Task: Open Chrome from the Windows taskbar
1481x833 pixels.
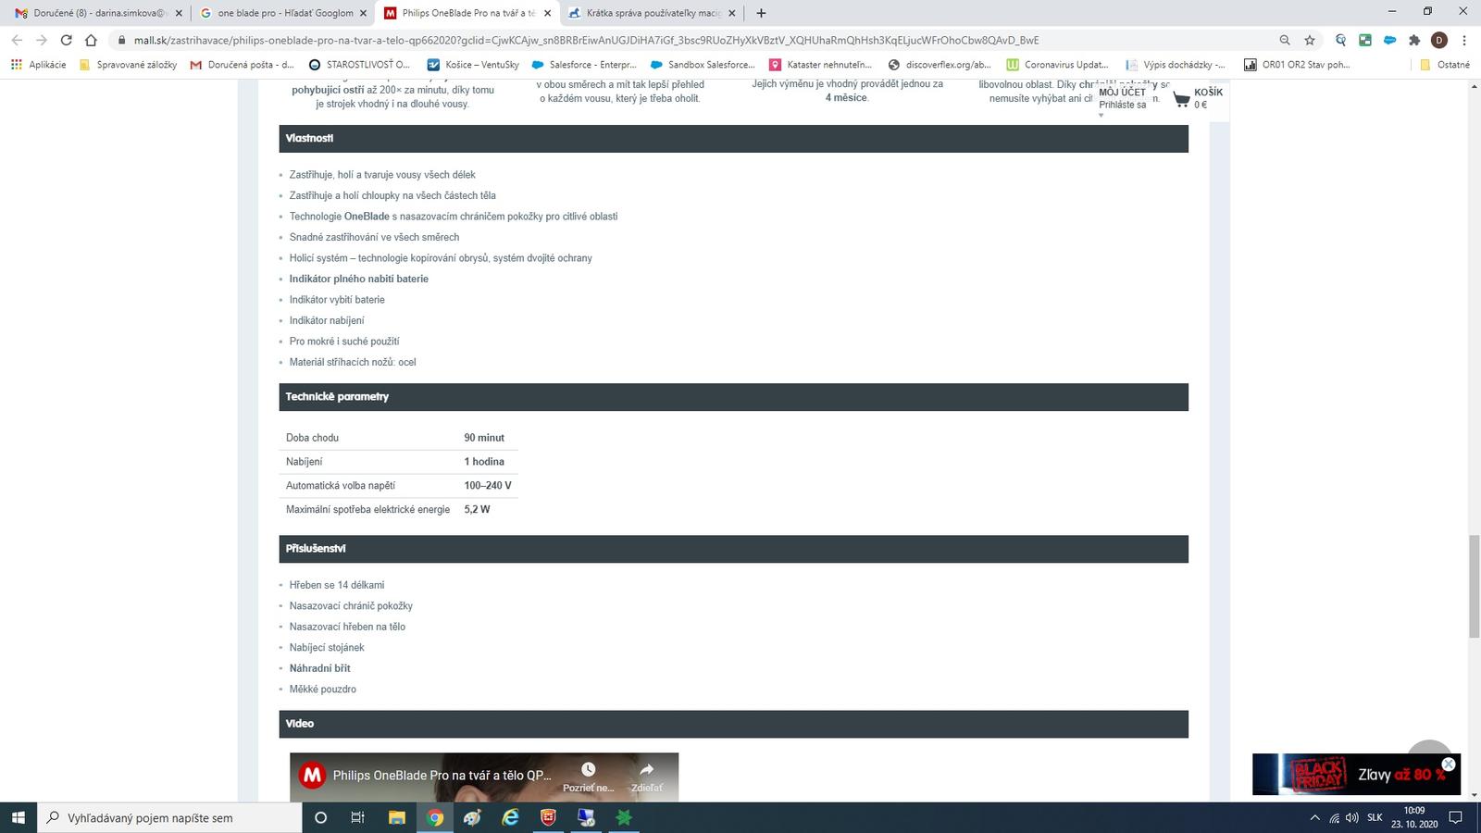Action: click(435, 817)
